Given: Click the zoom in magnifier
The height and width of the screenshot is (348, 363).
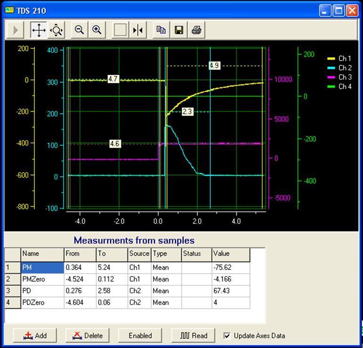Looking at the screenshot, I should 97,30.
